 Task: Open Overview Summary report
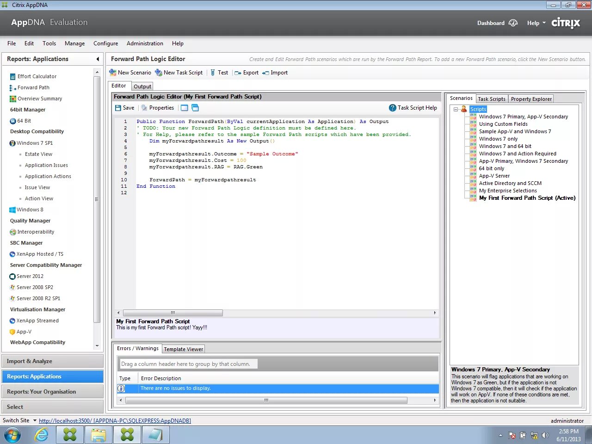click(36, 99)
